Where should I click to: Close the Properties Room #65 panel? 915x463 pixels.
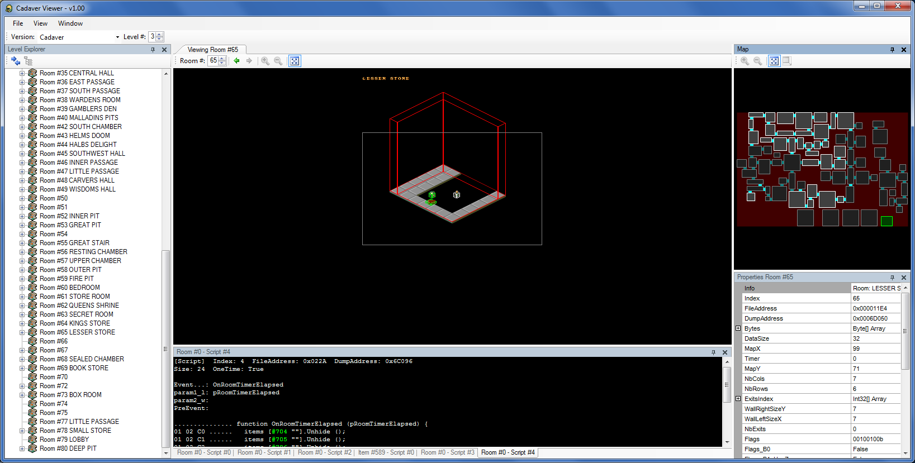tap(904, 278)
